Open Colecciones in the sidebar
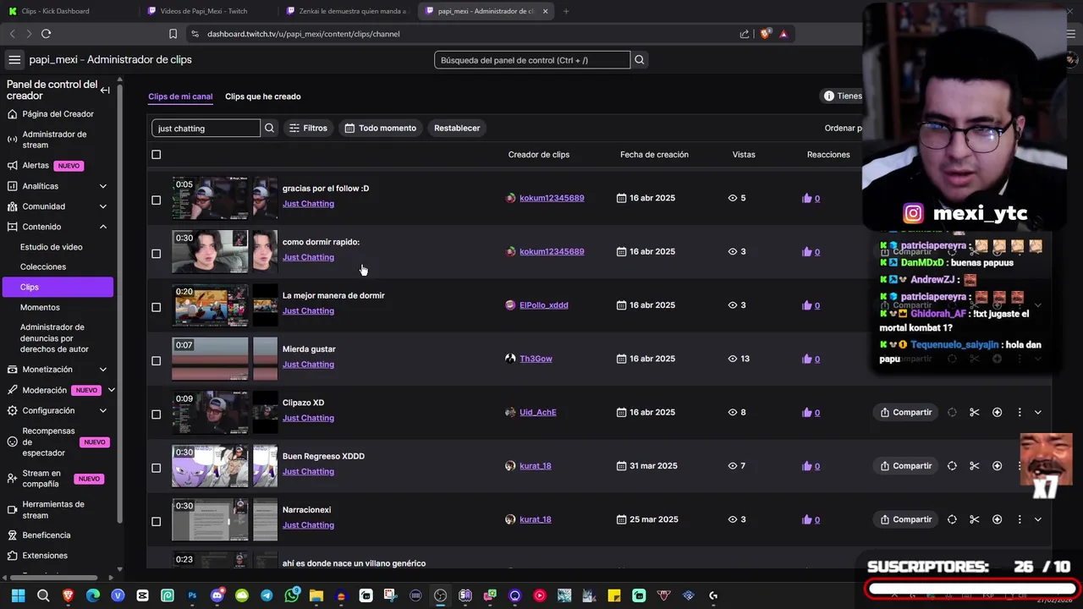Viewport: 1083px width, 609px height. [43, 267]
